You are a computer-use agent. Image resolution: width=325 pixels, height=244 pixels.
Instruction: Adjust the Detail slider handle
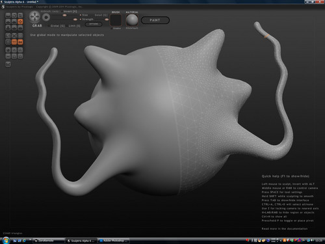coord(107,20)
